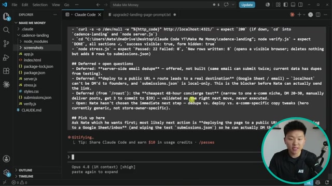Viewport: 332px width, 186px height.
Task: Expand the screenshots folder
Action: [x=21, y=48]
